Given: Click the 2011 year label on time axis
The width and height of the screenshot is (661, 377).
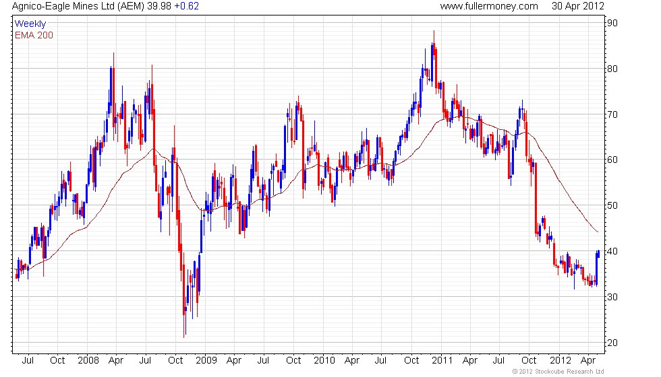Looking at the screenshot, I should point(442,361).
